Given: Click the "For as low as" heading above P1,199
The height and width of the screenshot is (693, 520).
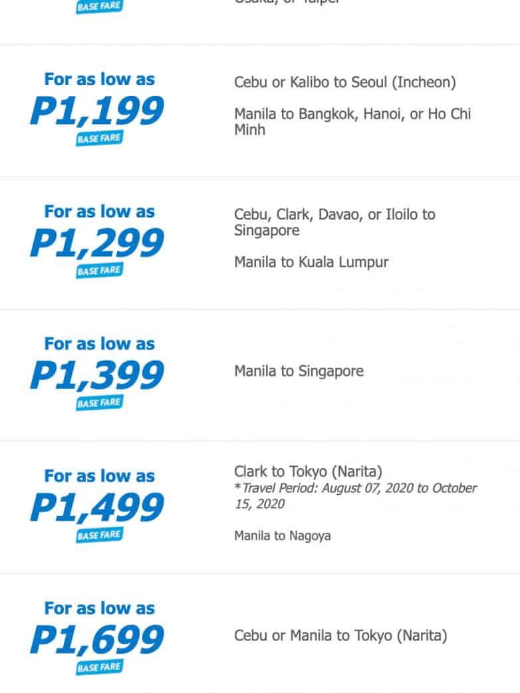Looking at the screenshot, I should coord(99,79).
